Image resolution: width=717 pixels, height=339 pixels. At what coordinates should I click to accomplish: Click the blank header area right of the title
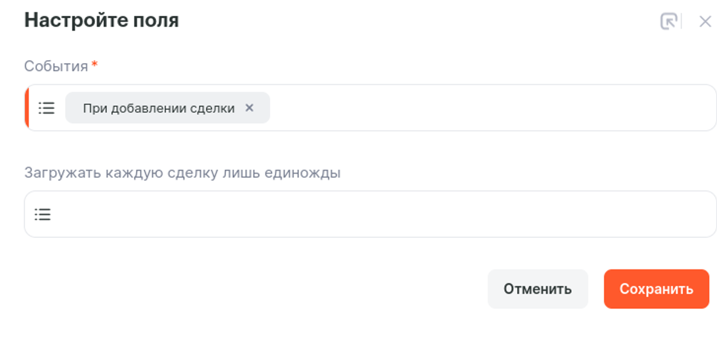pos(404,21)
